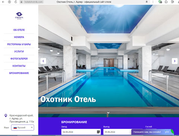This screenshot has width=179, height=136.
Task: Click the БРОНИРОВАНИЕ heading in the purple form
Action: 74,122
